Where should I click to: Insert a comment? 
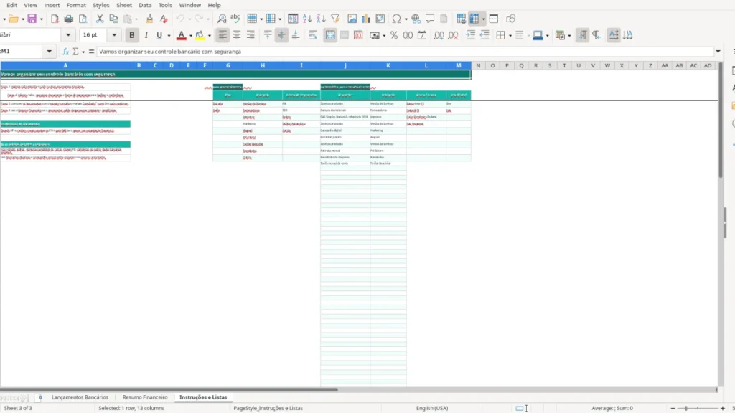[x=430, y=19]
